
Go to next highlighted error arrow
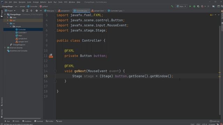(x=219, y=15)
